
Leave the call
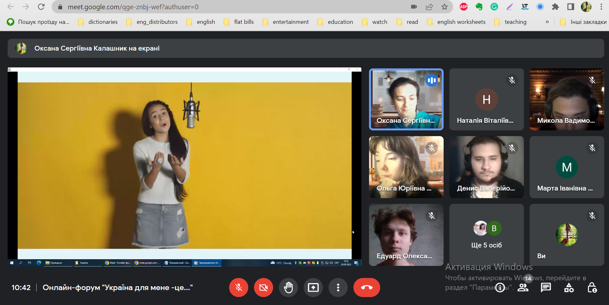coord(367,288)
